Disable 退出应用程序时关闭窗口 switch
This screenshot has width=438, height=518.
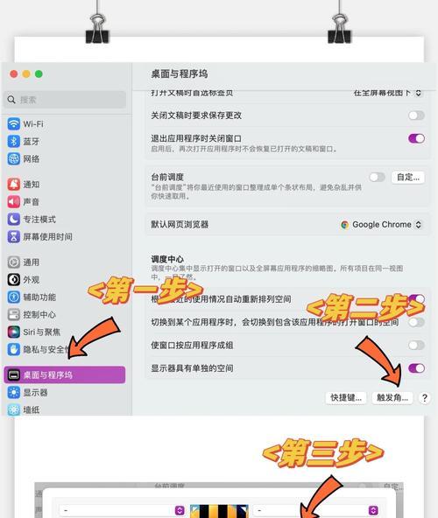[x=416, y=138]
